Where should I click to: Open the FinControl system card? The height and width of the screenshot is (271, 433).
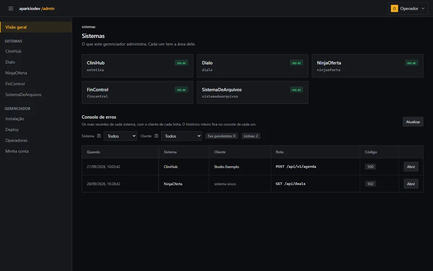(x=137, y=92)
